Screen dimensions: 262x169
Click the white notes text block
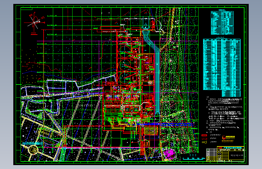[x=225, y=115]
